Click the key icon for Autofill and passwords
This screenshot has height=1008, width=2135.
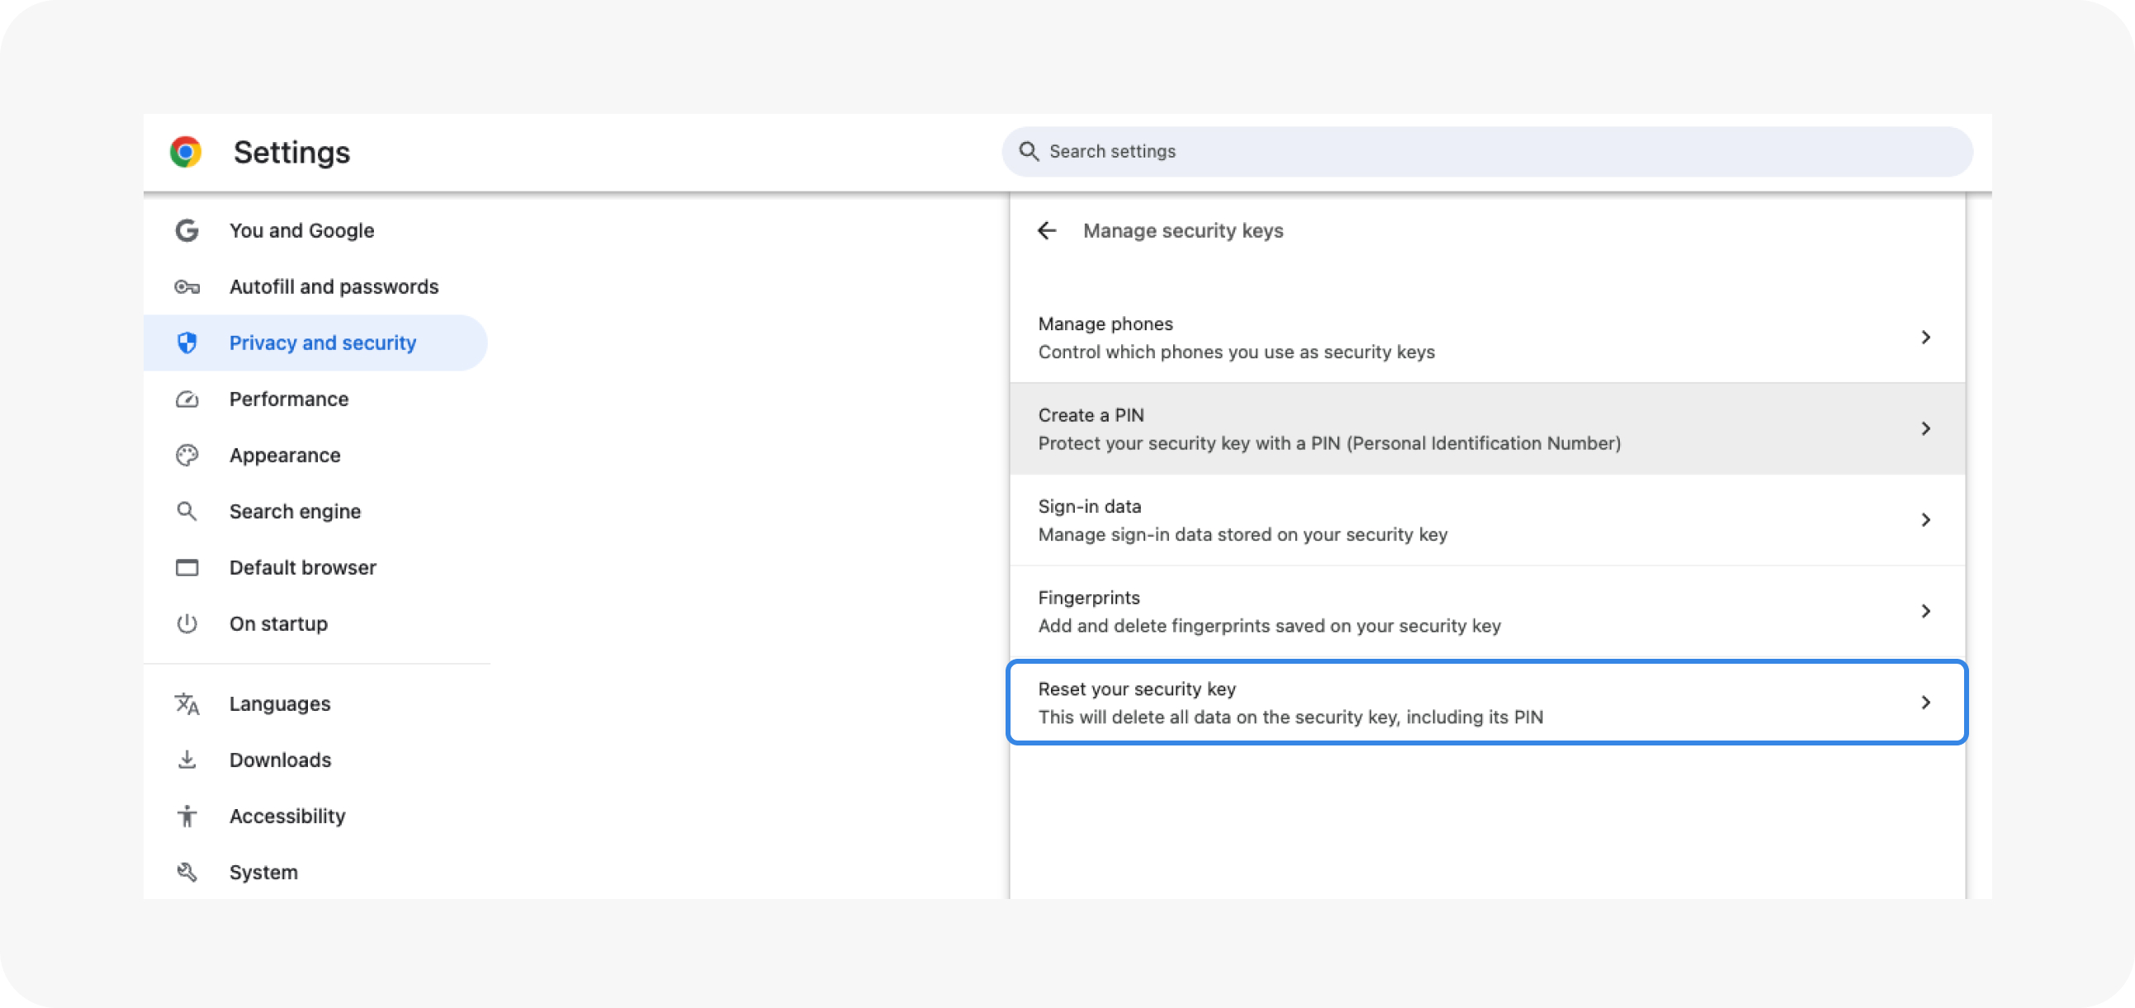187,286
